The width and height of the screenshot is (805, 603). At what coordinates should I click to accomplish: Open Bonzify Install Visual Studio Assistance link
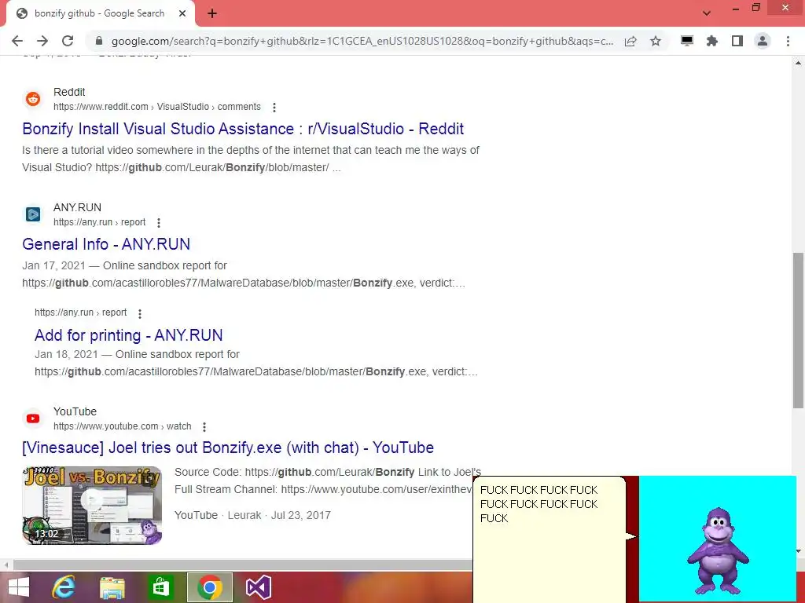click(x=243, y=129)
